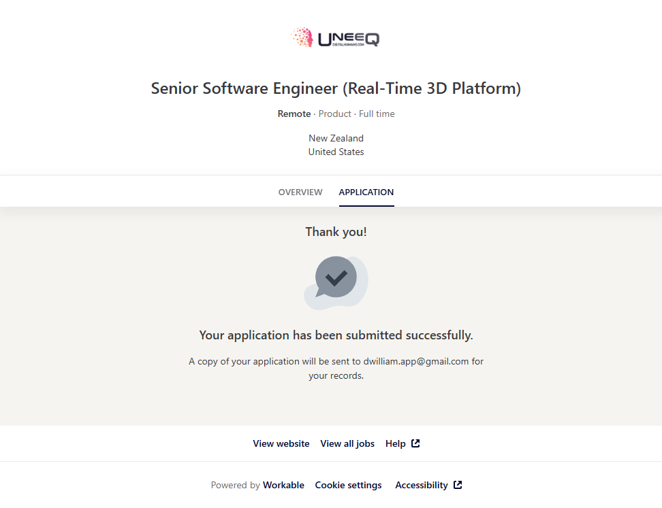The height and width of the screenshot is (508, 662).
Task: Click the Full time employment label
Action: (377, 114)
